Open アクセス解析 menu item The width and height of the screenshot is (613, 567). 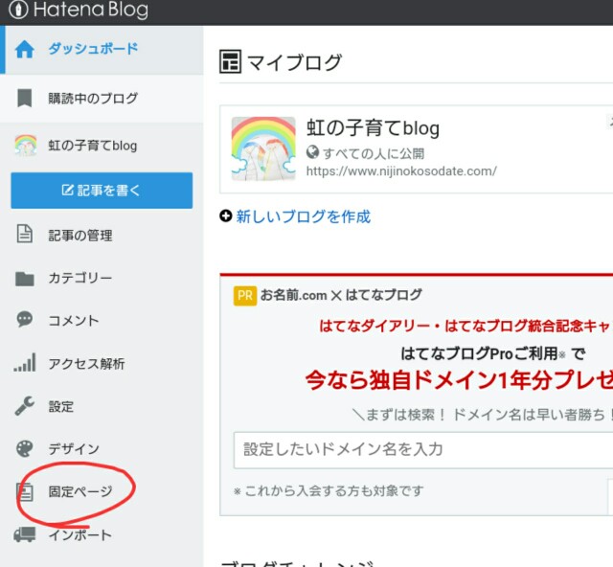click(x=86, y=364)
